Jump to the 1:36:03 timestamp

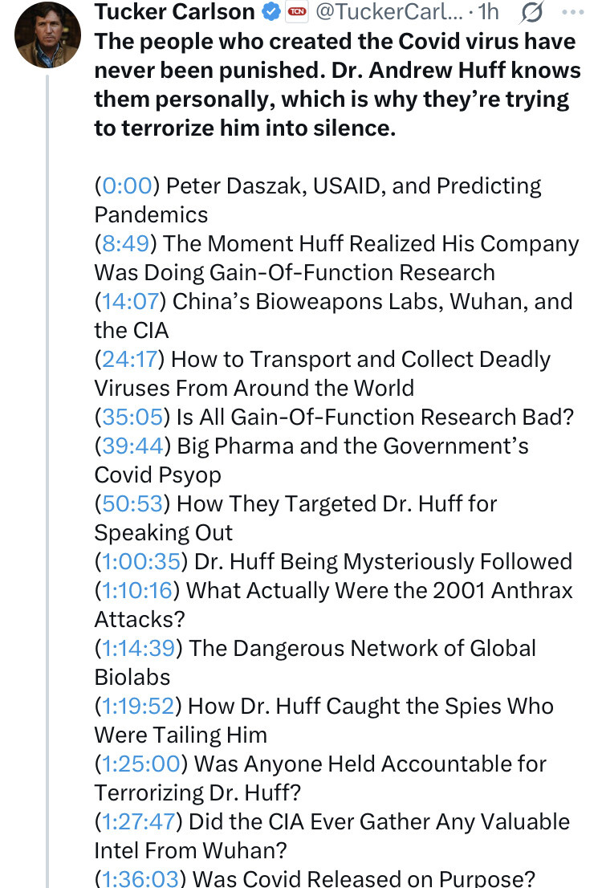pos(141,878)
